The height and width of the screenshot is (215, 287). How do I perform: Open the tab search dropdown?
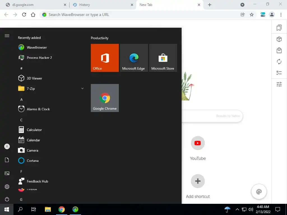tap(242, 5)
